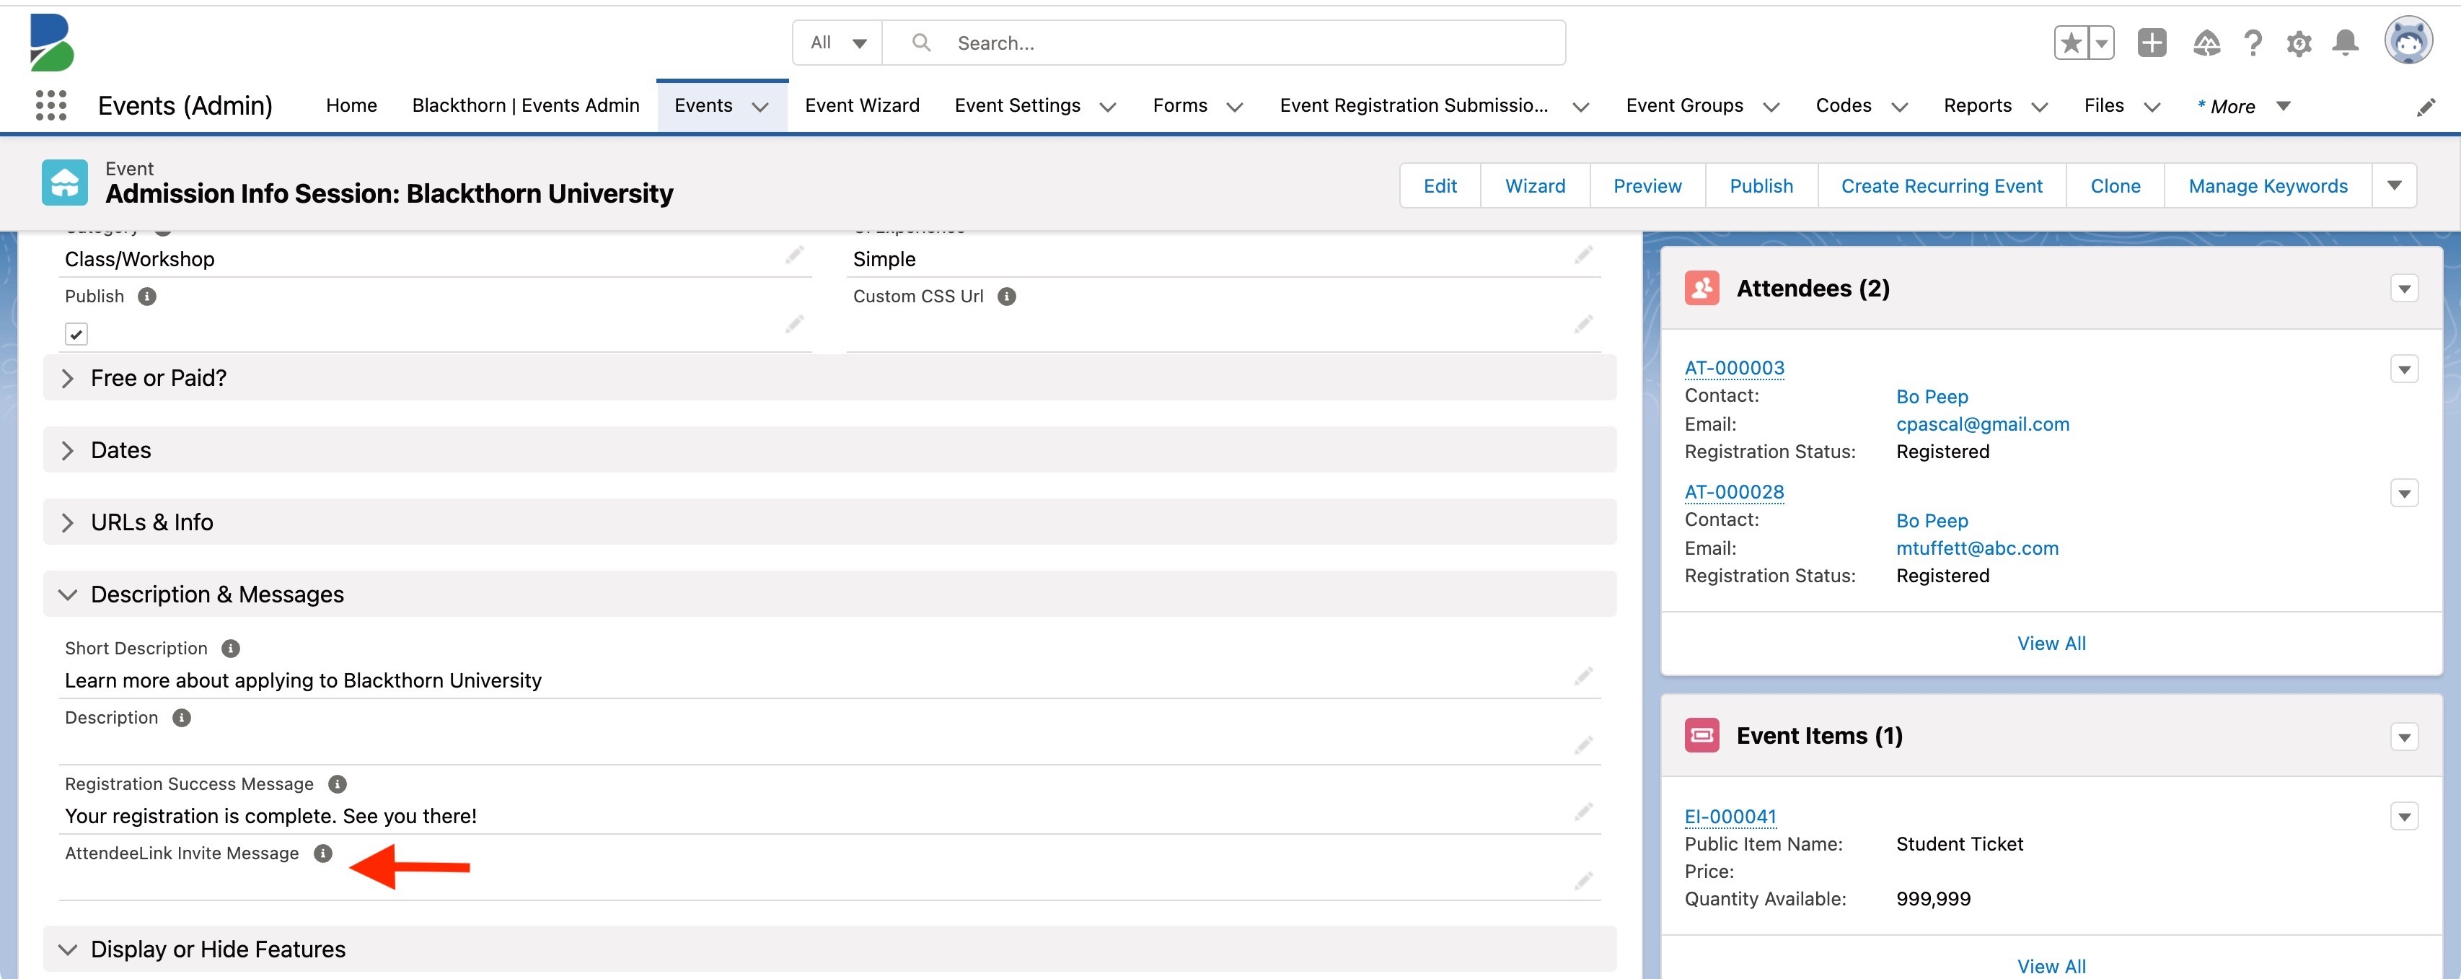Screen dimensions: 2461x979
Task: Edit Description field with pencil icon
Action: 1583,744
